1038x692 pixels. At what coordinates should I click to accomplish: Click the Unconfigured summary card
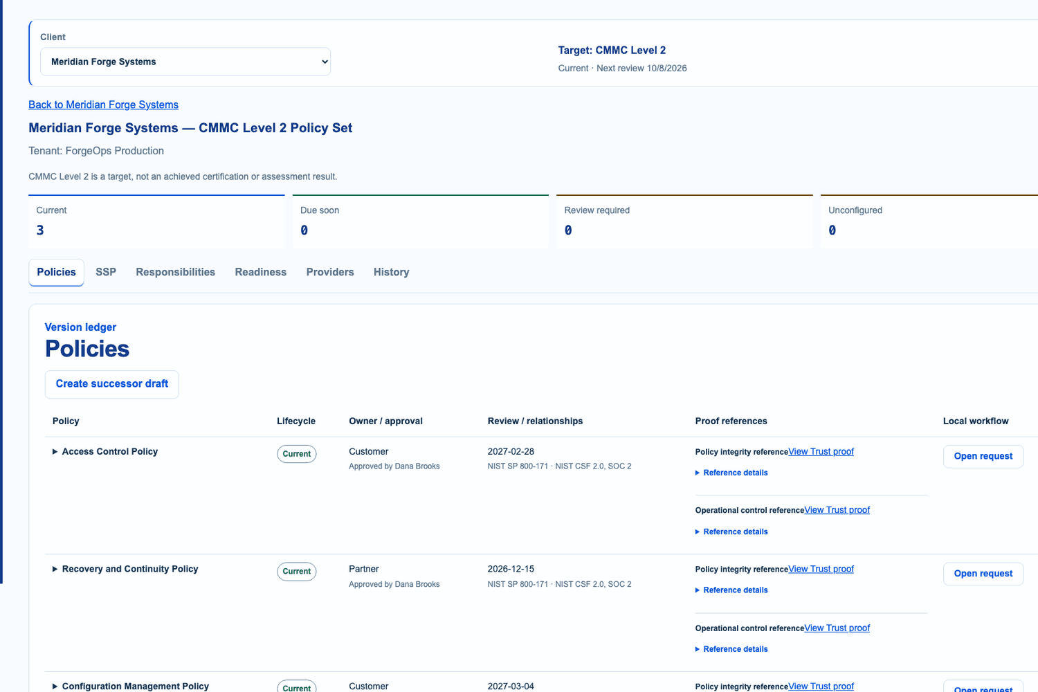click(929, 221)
